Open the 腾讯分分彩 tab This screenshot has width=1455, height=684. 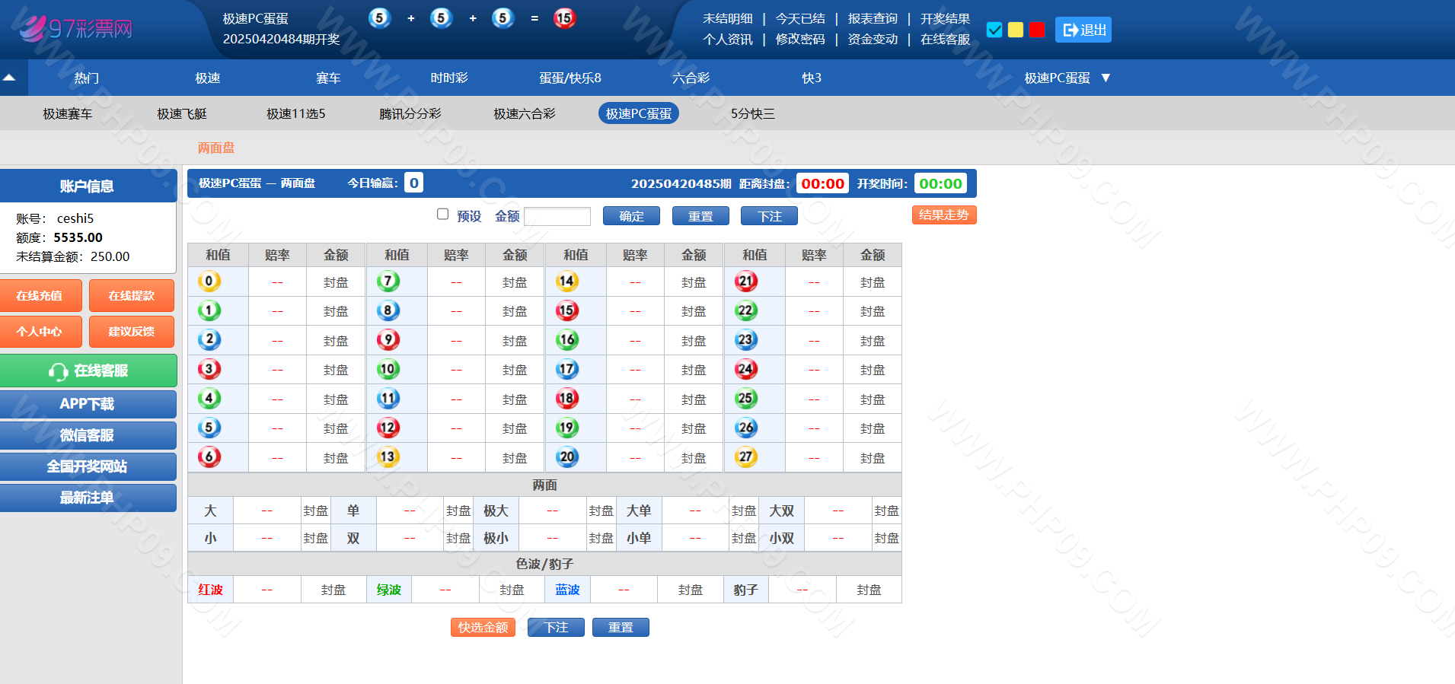click(x=410, y=113)
